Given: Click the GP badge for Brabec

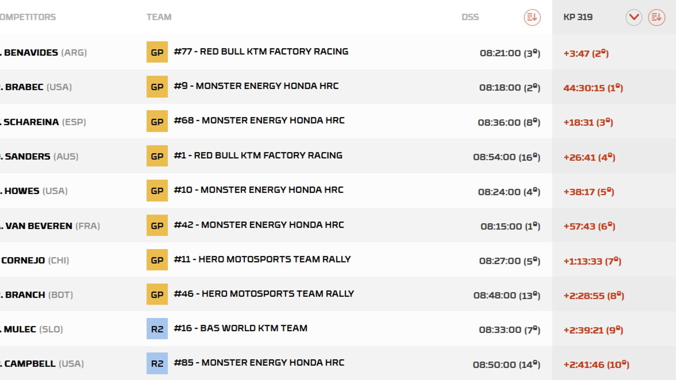Looking at the screenshot, I should [x=157, y=87].
